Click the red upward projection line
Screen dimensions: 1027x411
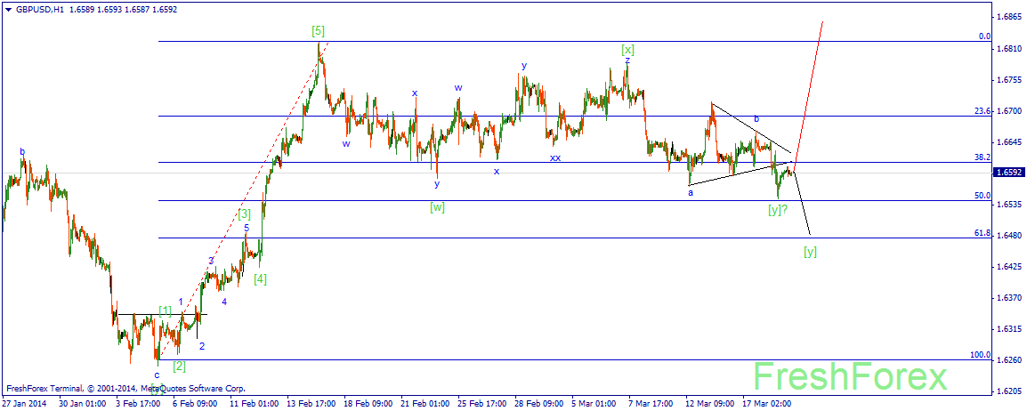click(808, 92)
